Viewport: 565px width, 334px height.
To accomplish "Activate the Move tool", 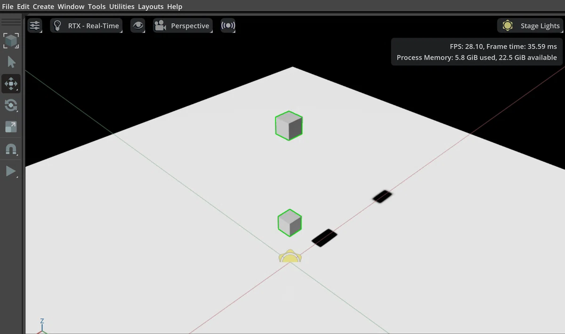I will [11, 83].
